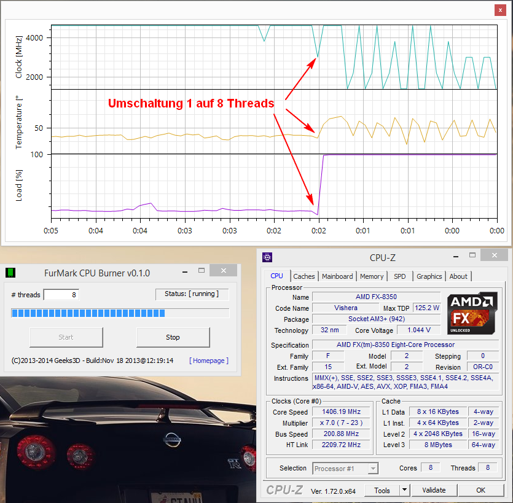513x503 pixels.
Task: Open the About tab in CPU-Z
Action: [458, 276]
